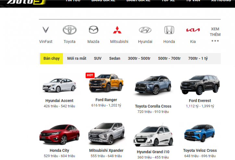235x160 pixels.
Task: Select the Bán chạy tab
Action: 52,59
